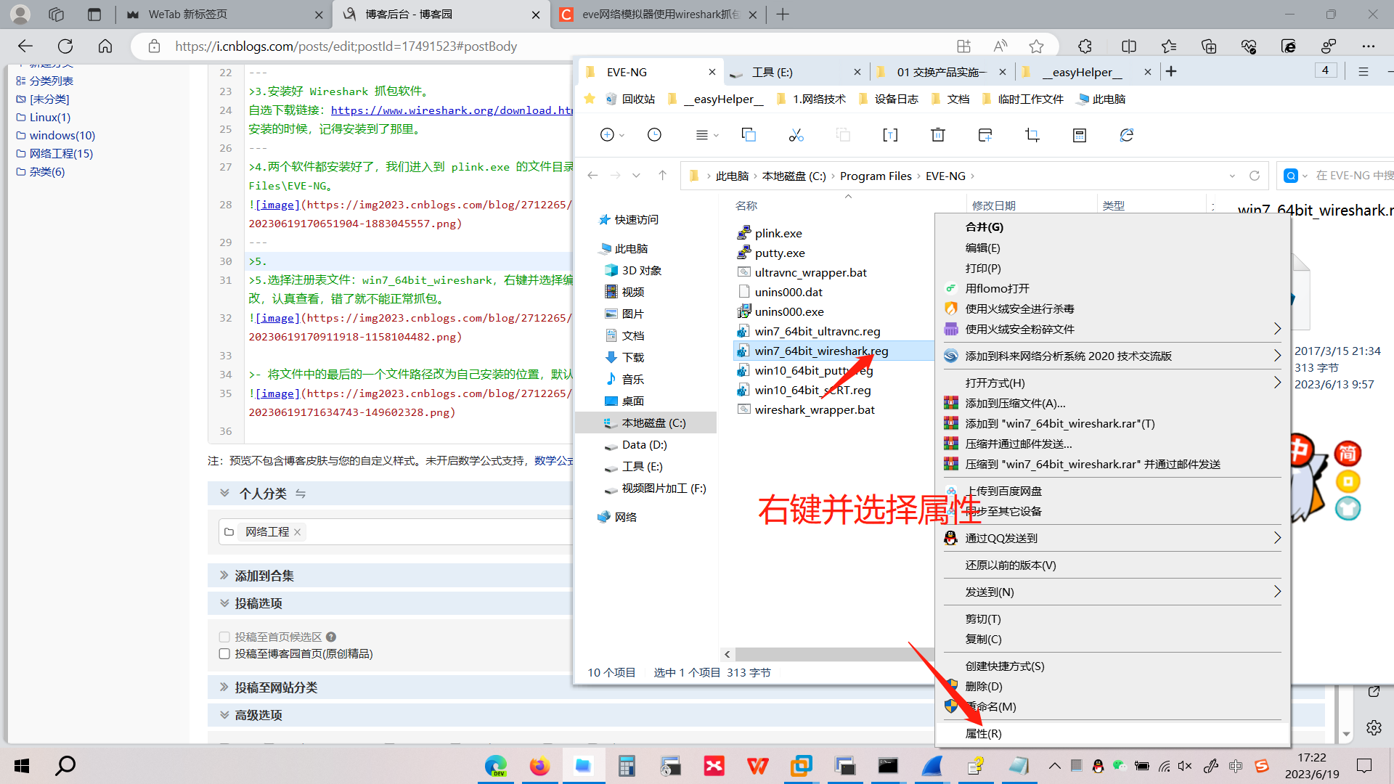Image resolution: width=1394 pixels, height=784 pixels.
Task: Open taskbar search magnifier
Action: pos(65,765)
